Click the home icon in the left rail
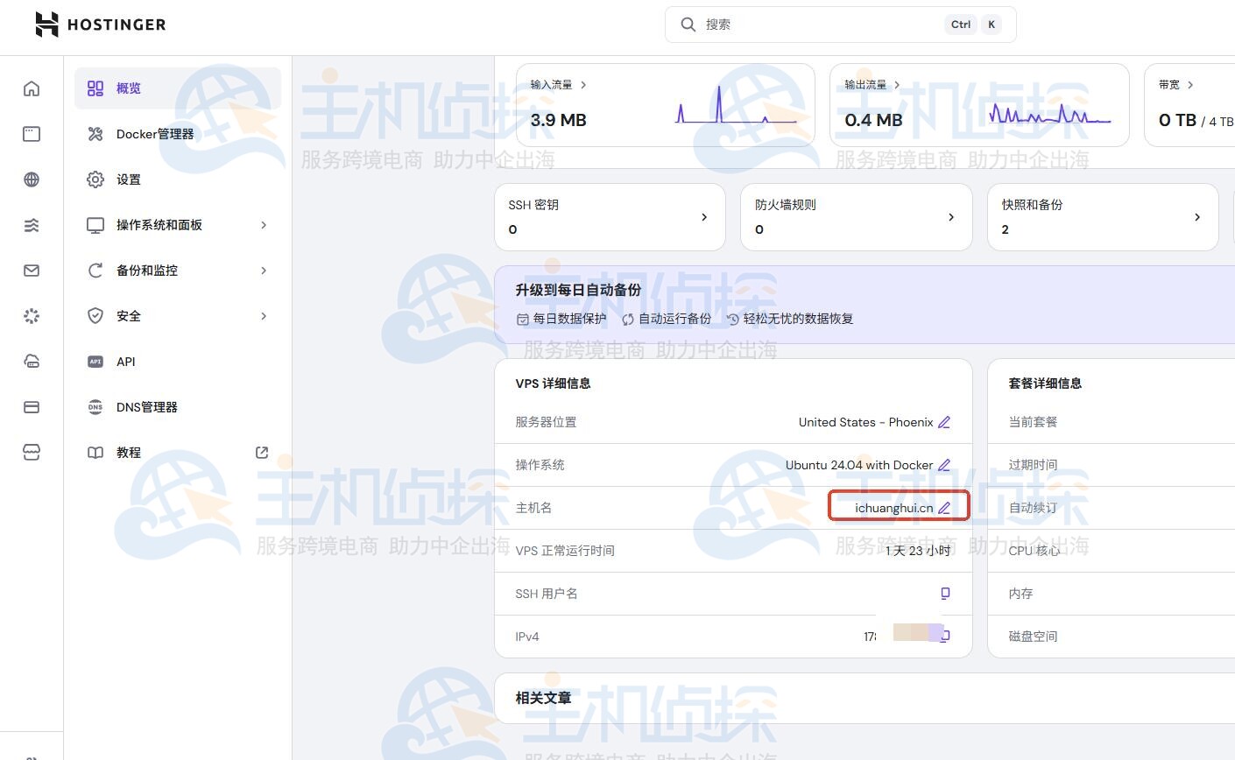Screen dimensions: 1235x760 coord(31,88)
